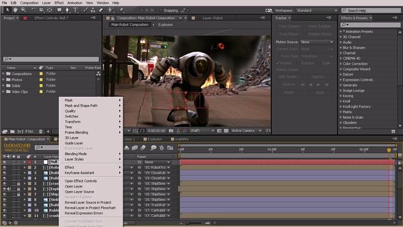Toggle visibility eye of layer 11

[x=4, y=216]
